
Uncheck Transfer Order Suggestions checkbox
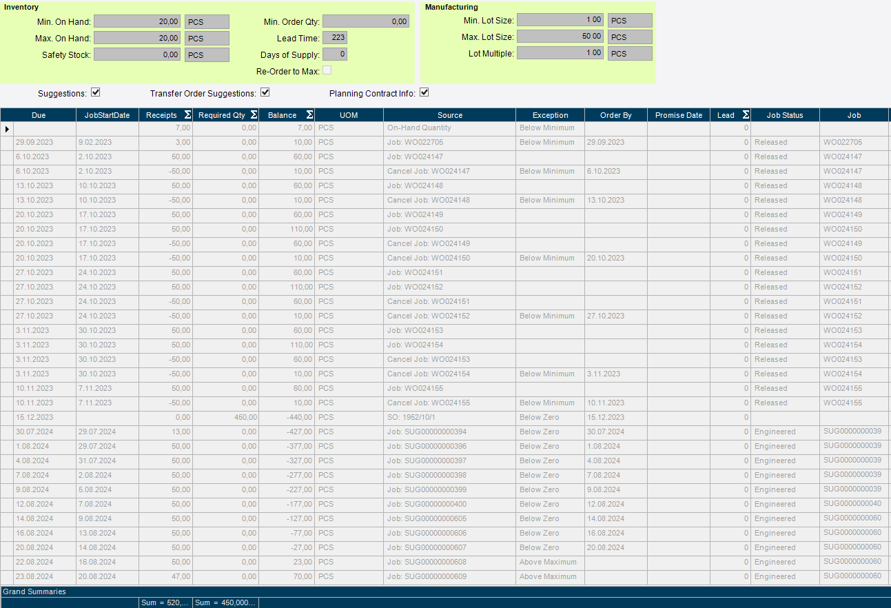[x=265, y=92]
